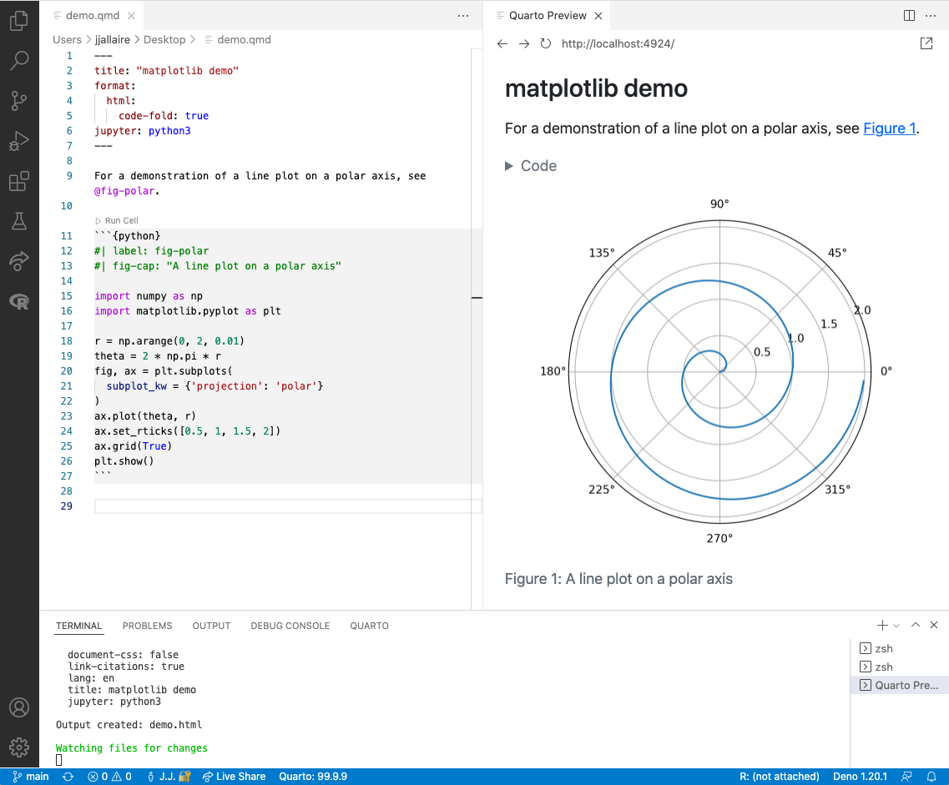Switch to the PROBLEMS panel tab

[147, 626]
